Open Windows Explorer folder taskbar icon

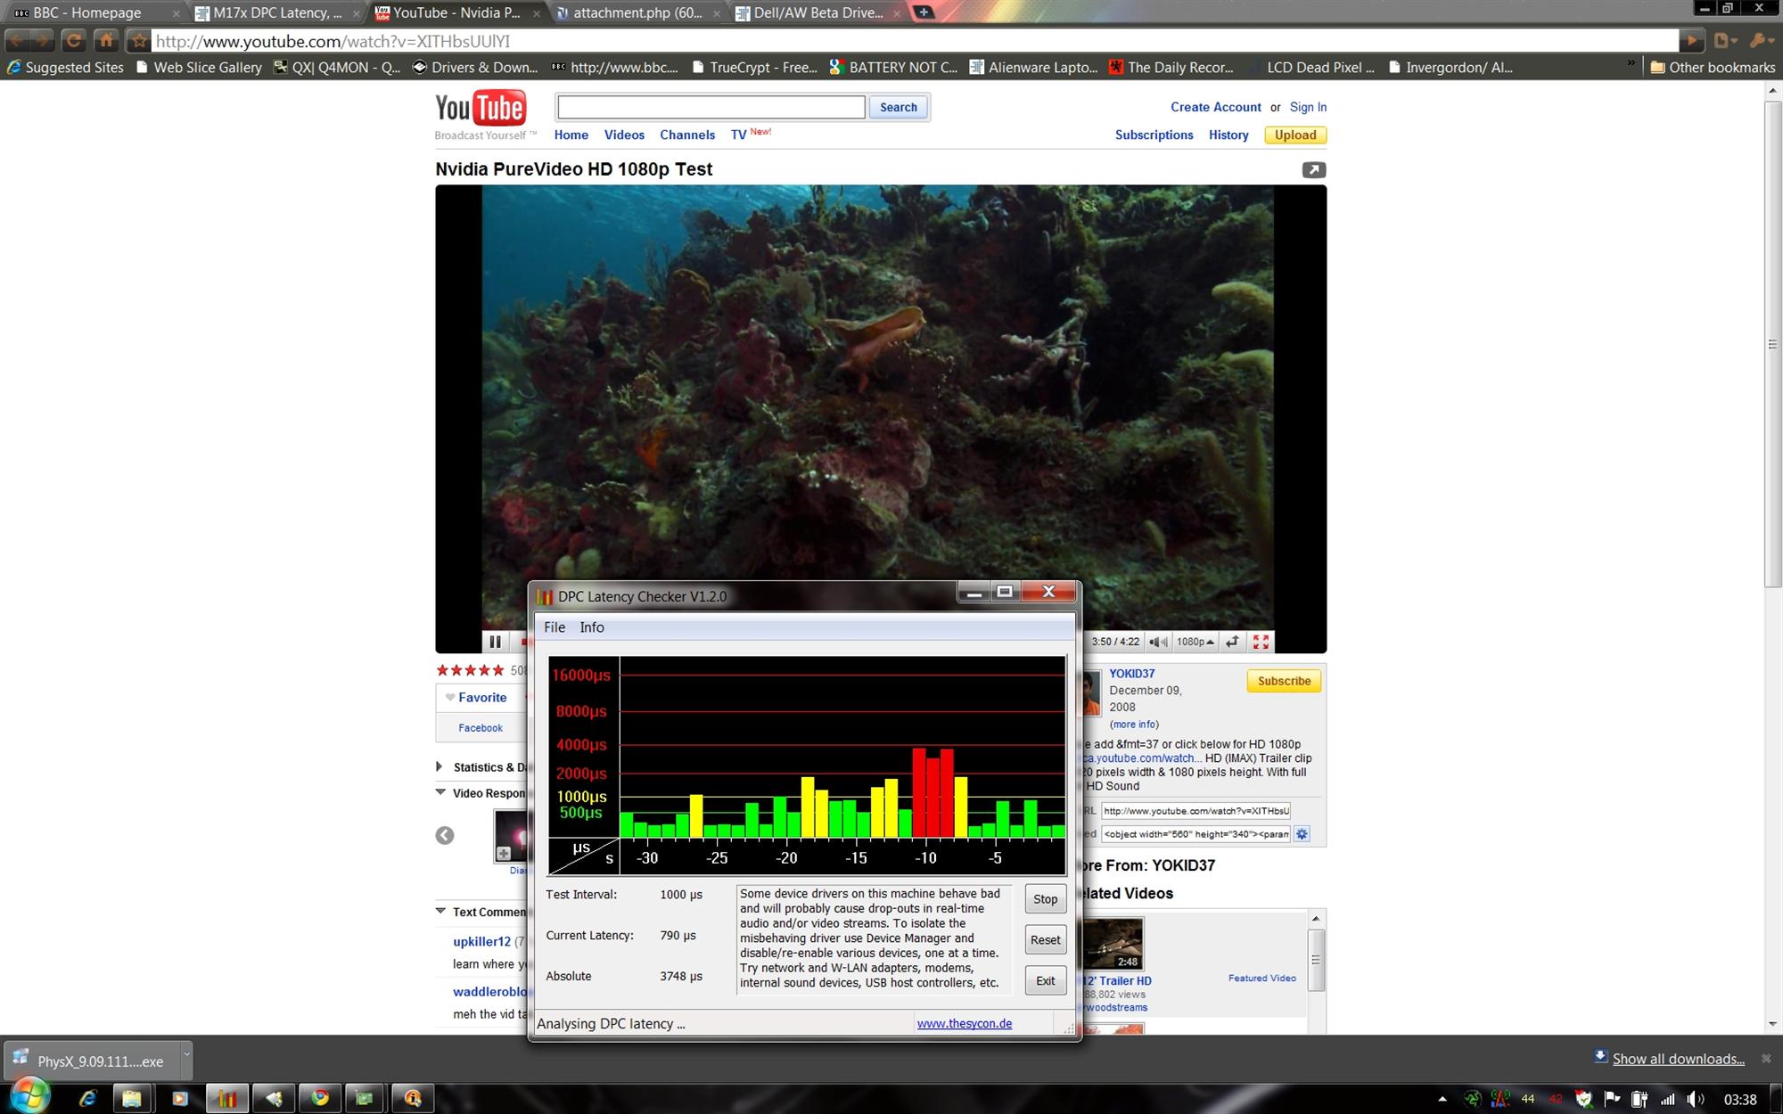[x=132, y=1099]
